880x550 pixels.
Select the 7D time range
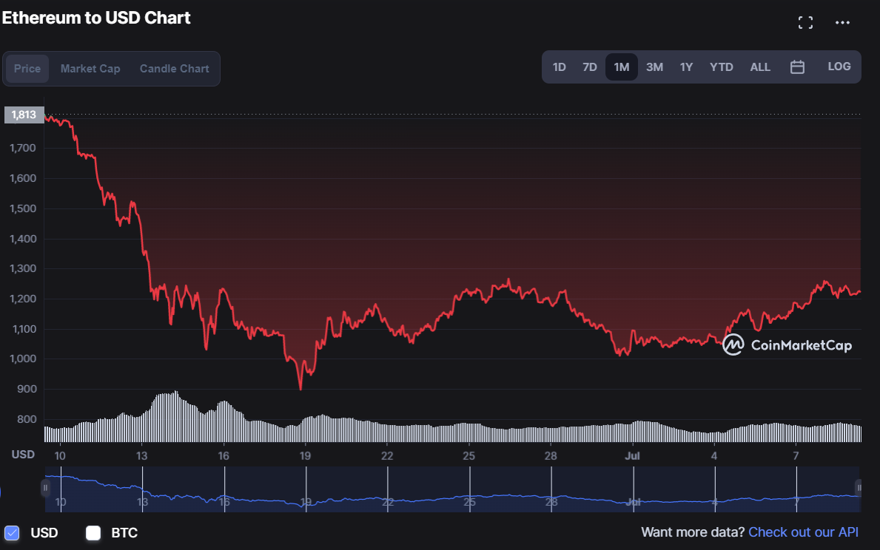[589, 67]
